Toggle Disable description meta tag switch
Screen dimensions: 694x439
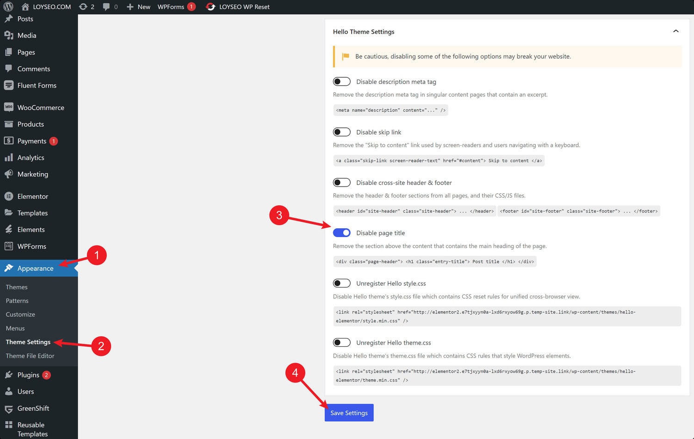tap(342, 82)
